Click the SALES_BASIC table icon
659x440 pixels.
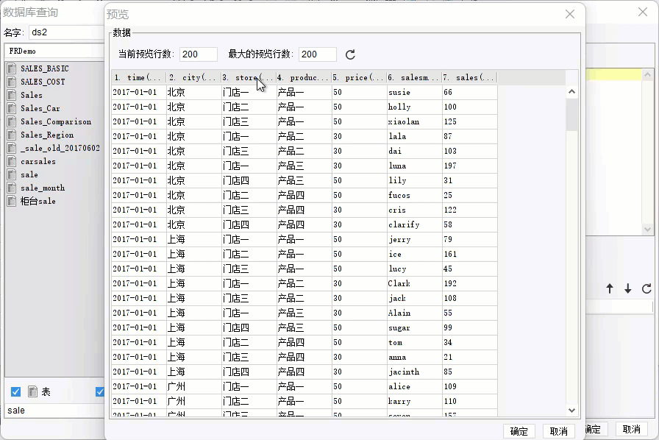click(x=12, y=68)
